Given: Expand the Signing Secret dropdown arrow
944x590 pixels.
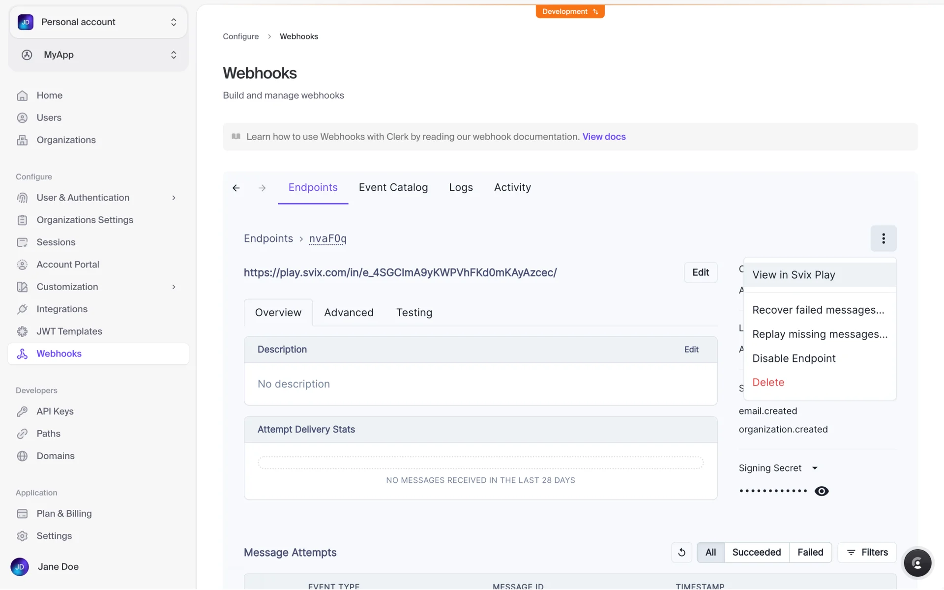Looking at the screenshot, I should pos(815,468).
